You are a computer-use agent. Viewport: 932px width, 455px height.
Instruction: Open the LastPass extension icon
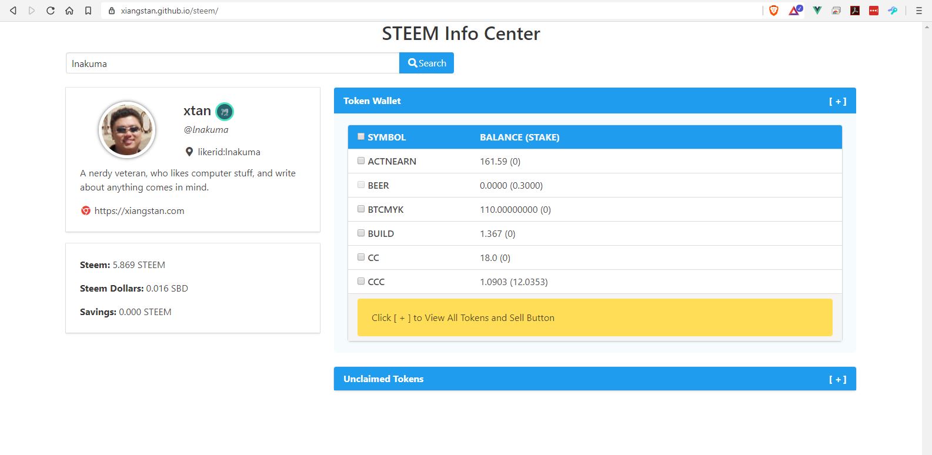click(x=874, y=11)
